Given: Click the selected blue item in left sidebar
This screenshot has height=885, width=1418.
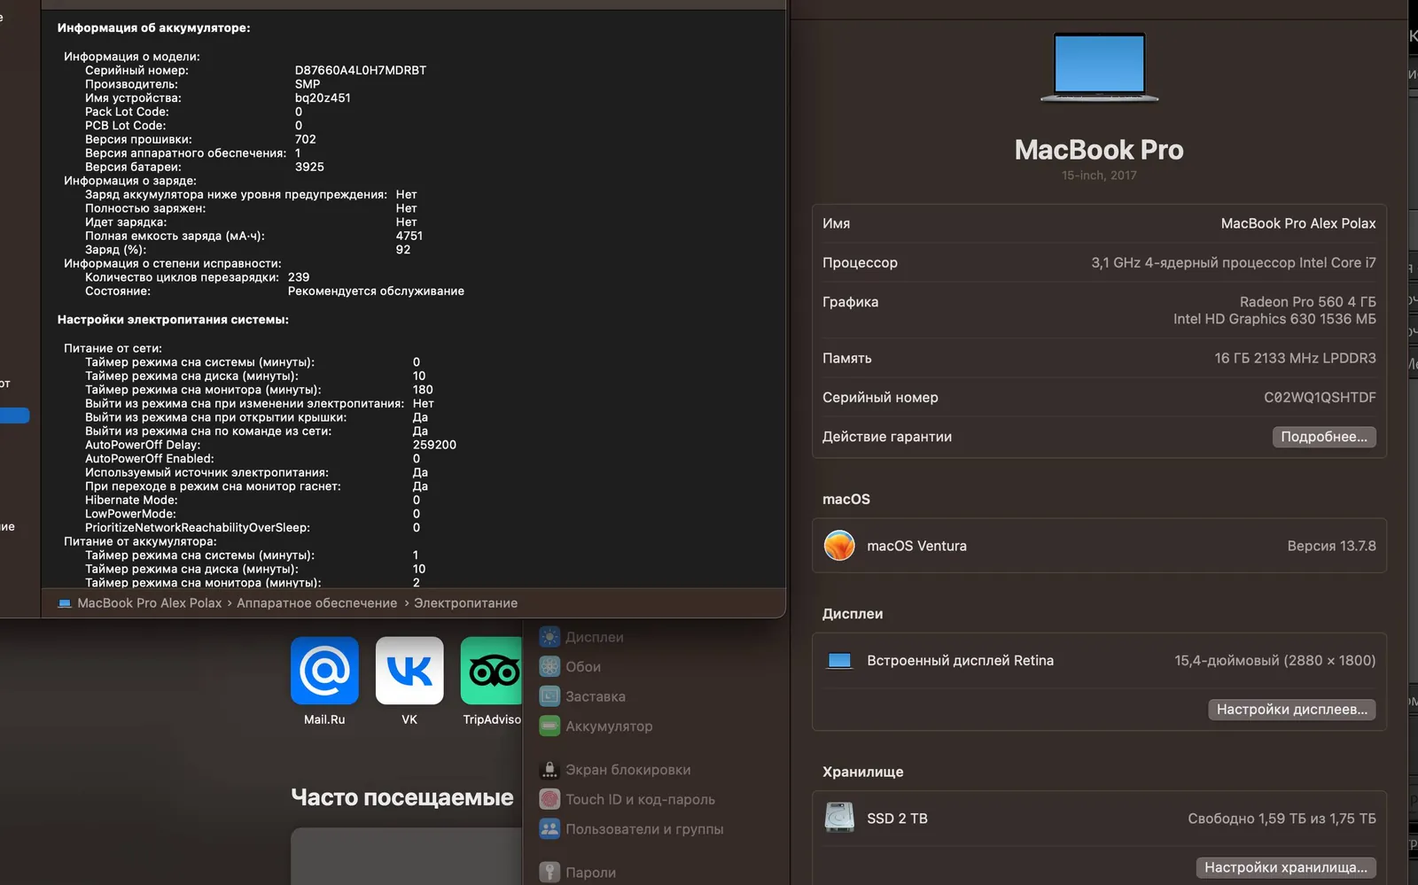Looking at the screenshot, I should (x=14, y=415).
